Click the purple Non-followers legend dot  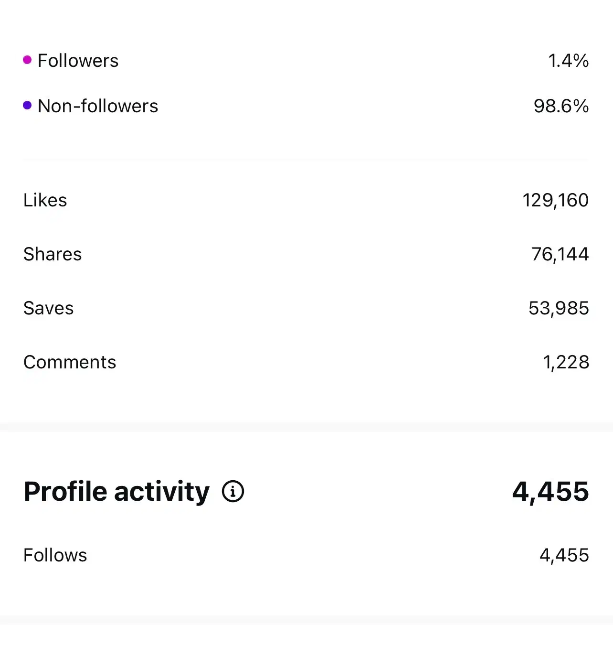coord(27,105)
